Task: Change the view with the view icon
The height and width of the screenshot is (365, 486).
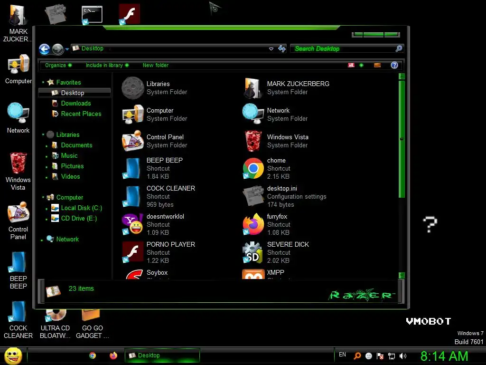Action: pos(351,65)
